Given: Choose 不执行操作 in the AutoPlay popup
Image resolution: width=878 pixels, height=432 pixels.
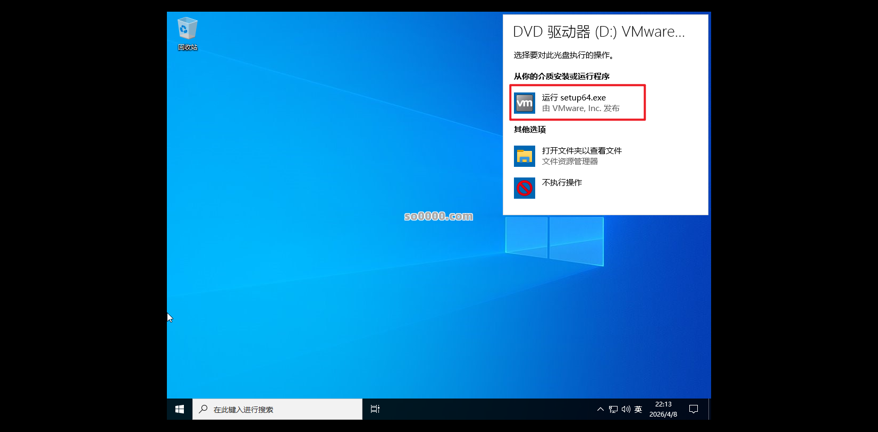Looking at the screenshot, I should tap(562, 183).
